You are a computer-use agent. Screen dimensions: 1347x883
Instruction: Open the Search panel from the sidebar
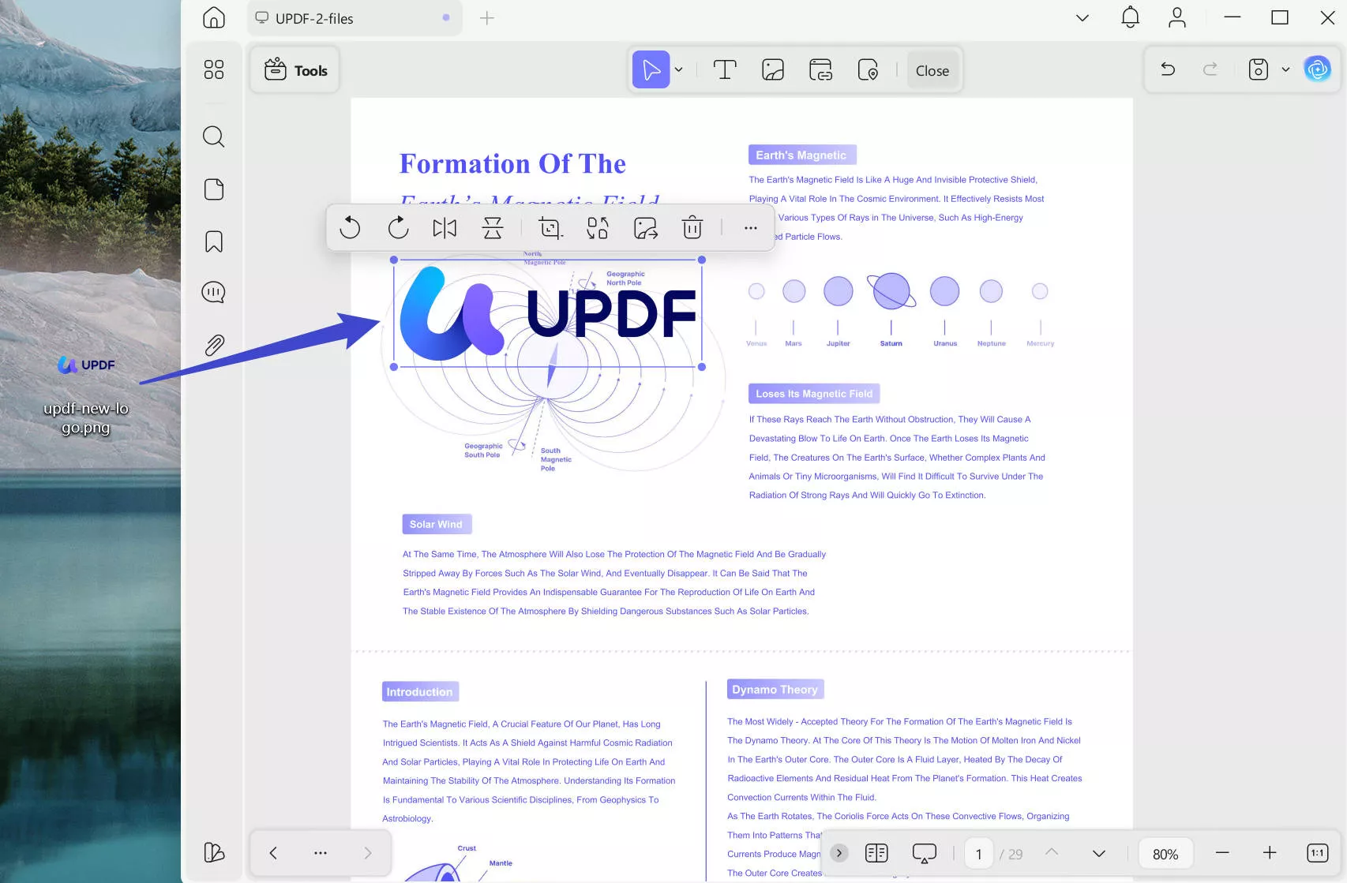(x=213, y=137)
